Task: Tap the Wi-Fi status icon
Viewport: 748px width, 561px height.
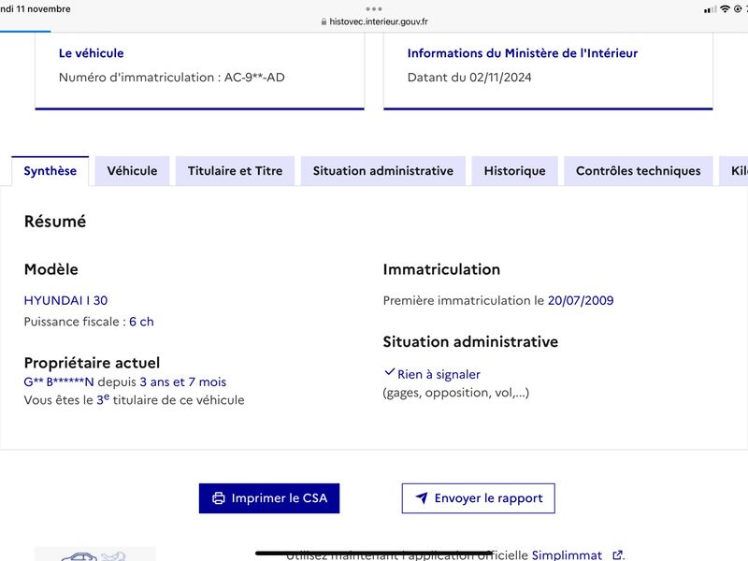Action: click(x=726, y=8)
